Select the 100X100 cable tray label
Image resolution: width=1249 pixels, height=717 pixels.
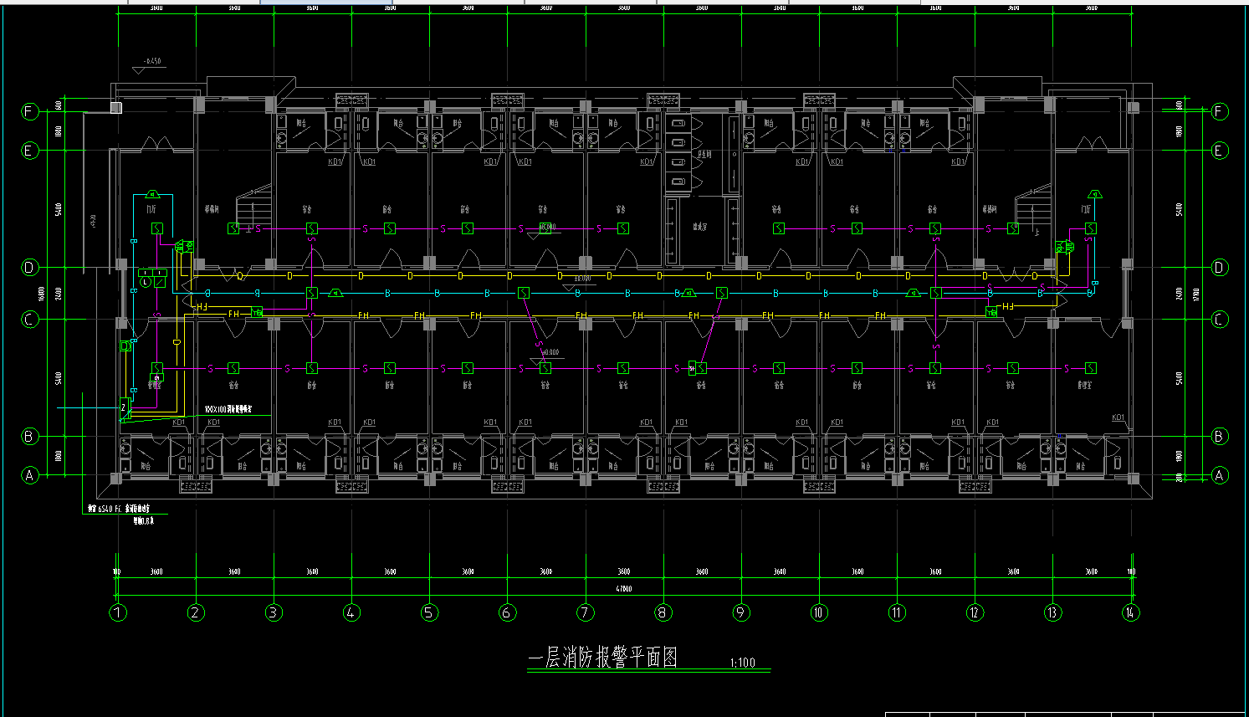click(x=228, y=410)
